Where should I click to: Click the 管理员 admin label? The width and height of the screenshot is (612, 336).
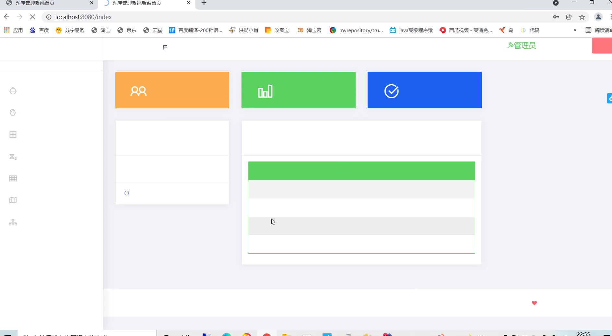[x=522, y=45]
